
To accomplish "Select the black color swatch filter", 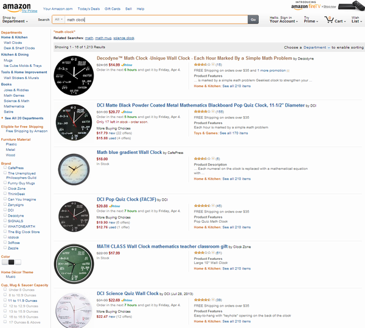I will (x=11, y=262).
